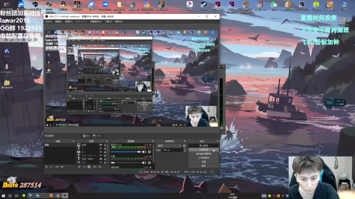Open 麦克风/Aux audio settings gear

coord(150,152)
